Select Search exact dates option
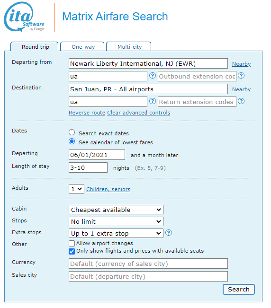 72,132
